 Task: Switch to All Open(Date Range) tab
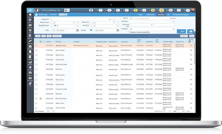click(x=181, y=15)
